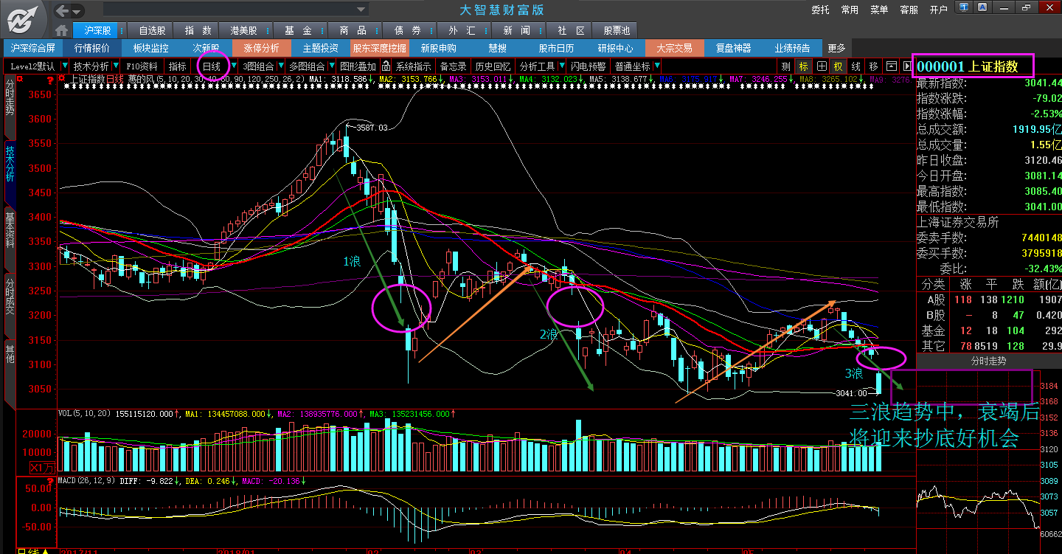
Task: Click the 分时走势 panel header
Action: (988, 361)
